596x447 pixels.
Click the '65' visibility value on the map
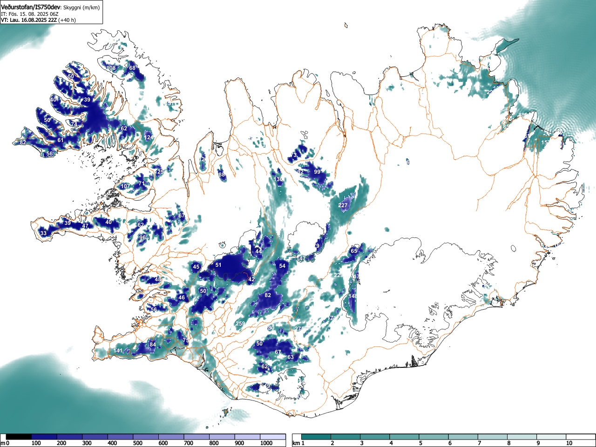[354, 251]
